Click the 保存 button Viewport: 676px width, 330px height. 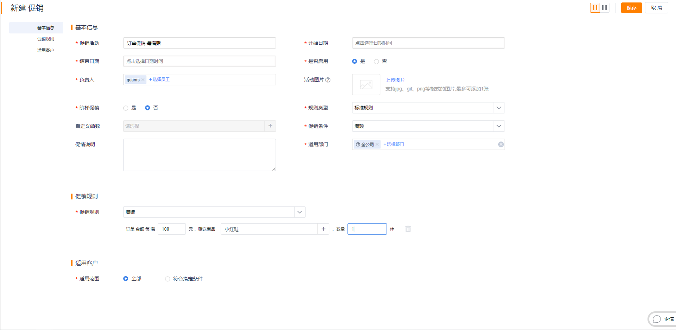pos(631,8)
